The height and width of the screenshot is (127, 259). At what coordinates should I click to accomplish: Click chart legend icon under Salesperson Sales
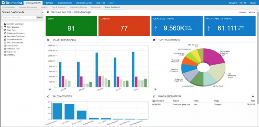[x=50, y=89]
